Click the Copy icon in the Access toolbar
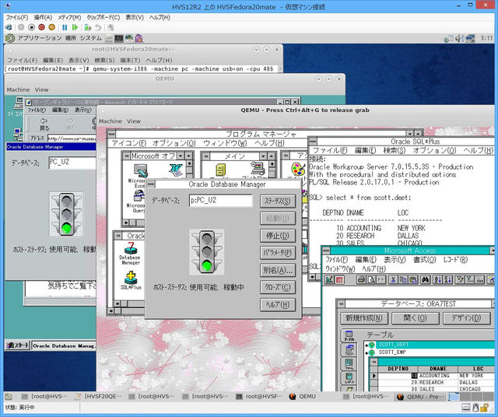The width and height of the screenshot is (498, 417). [403, 279]
